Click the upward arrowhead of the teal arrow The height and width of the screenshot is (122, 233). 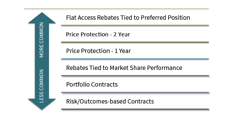[x=42, y=18]
